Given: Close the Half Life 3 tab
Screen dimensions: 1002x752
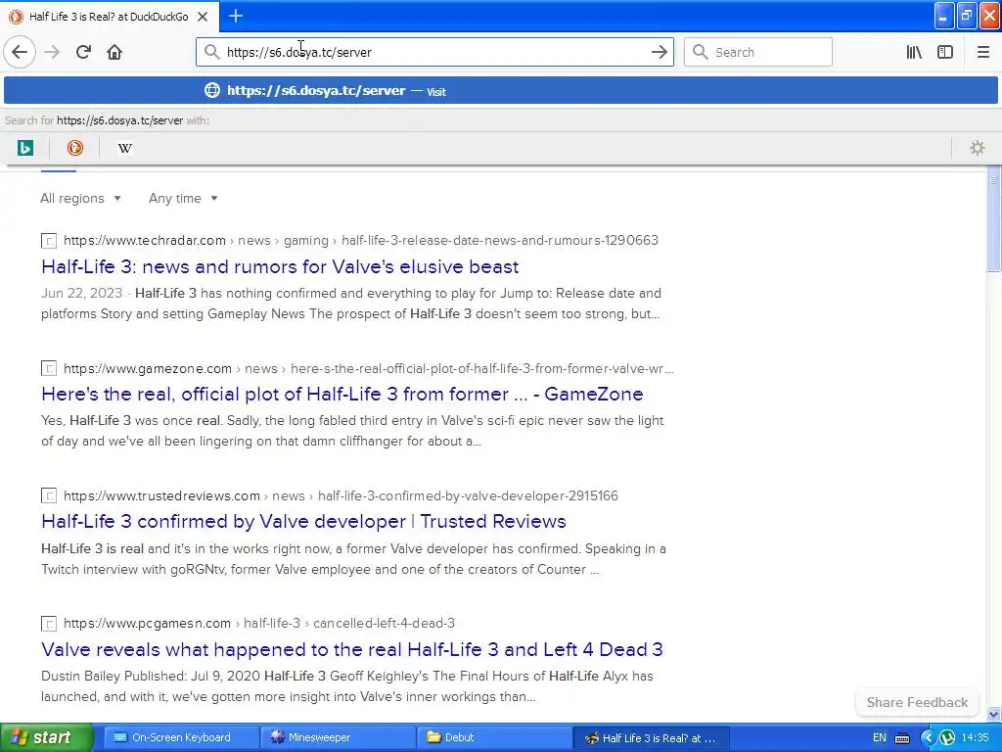Looking at the screenshot, I should pyautogui.click(x=203, y=17).
